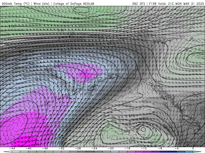Click the -36 color scale label
The height and width of the screenshot is (153, 205).
45,148
